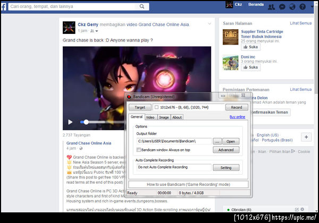Switch to the Image tab in Bandicam
The width and height of the screenshot is (319, 223).
pos(164,117)
